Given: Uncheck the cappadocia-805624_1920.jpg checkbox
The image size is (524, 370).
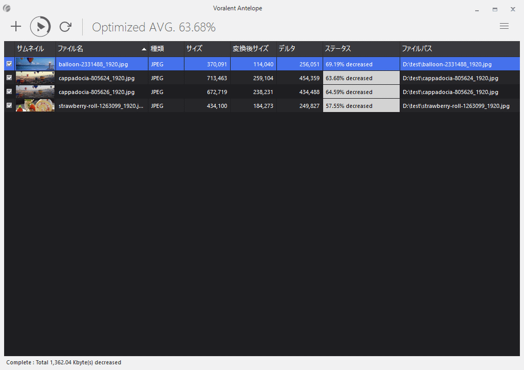Looking at the screenshot, I should point(9,77).
